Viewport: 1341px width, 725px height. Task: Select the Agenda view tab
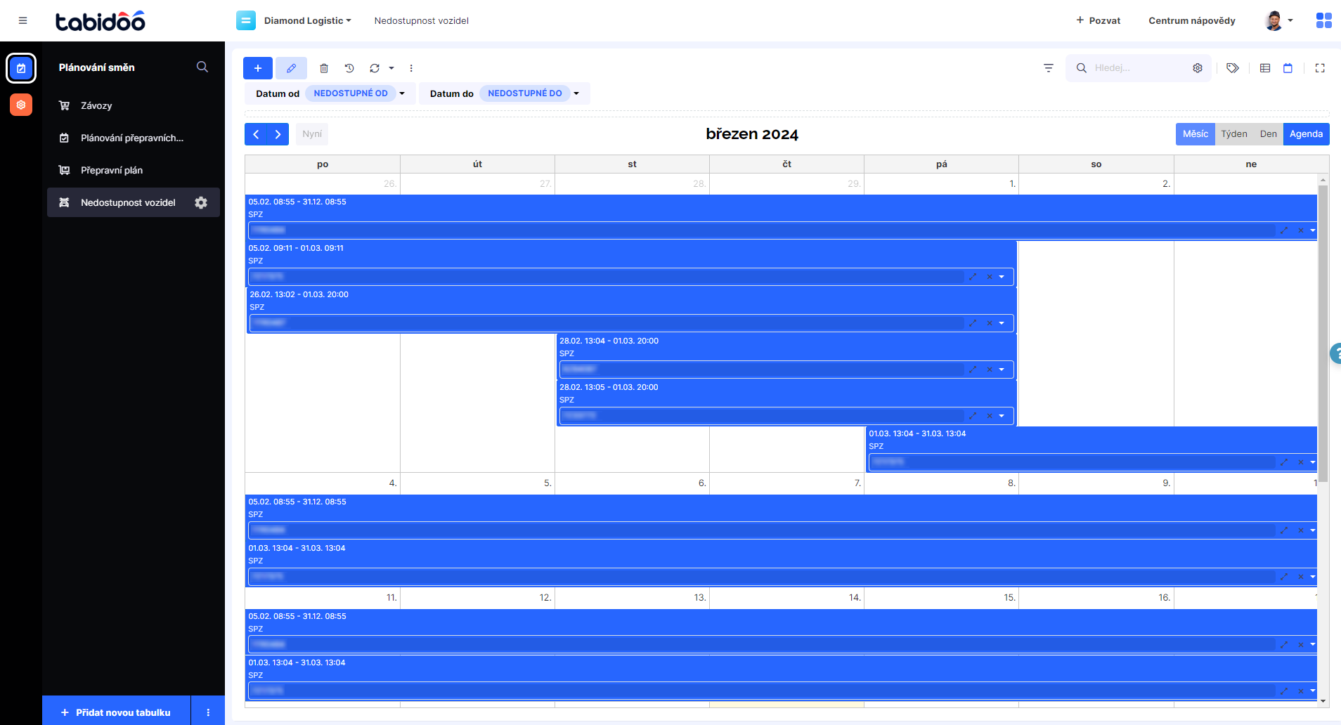point(1306,134)
